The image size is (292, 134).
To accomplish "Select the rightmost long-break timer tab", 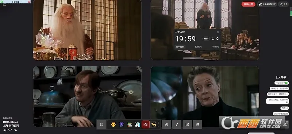I will click(216, 47).
